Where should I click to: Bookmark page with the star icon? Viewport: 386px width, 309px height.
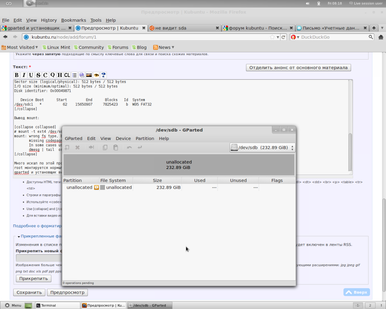point(272,37)
